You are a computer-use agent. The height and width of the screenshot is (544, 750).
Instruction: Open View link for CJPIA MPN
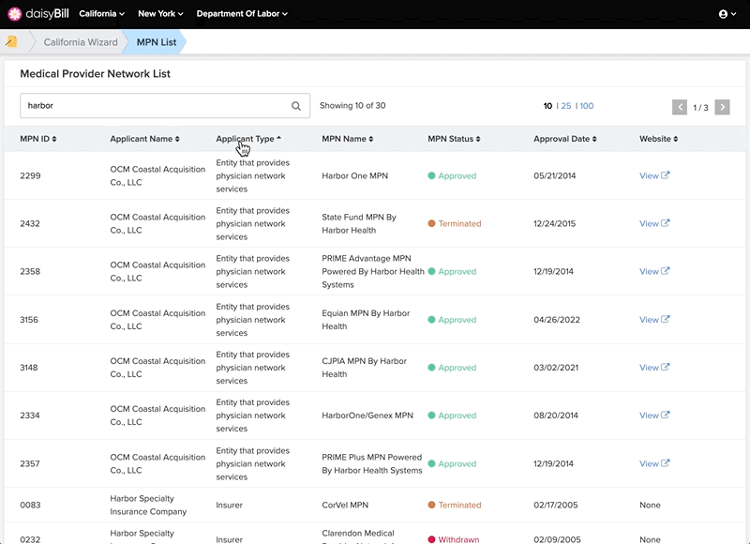tap(649, 368)
